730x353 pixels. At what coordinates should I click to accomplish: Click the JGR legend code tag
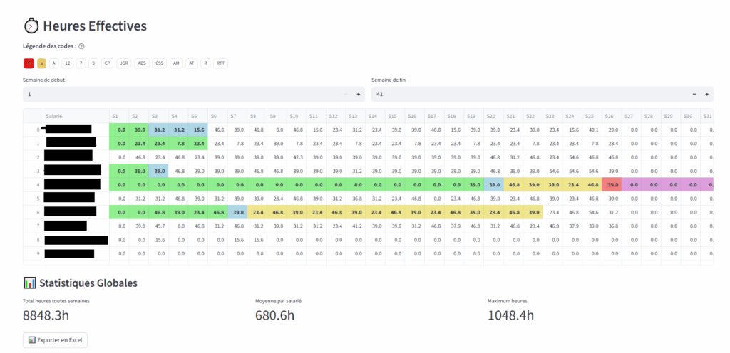pos(124,63)
